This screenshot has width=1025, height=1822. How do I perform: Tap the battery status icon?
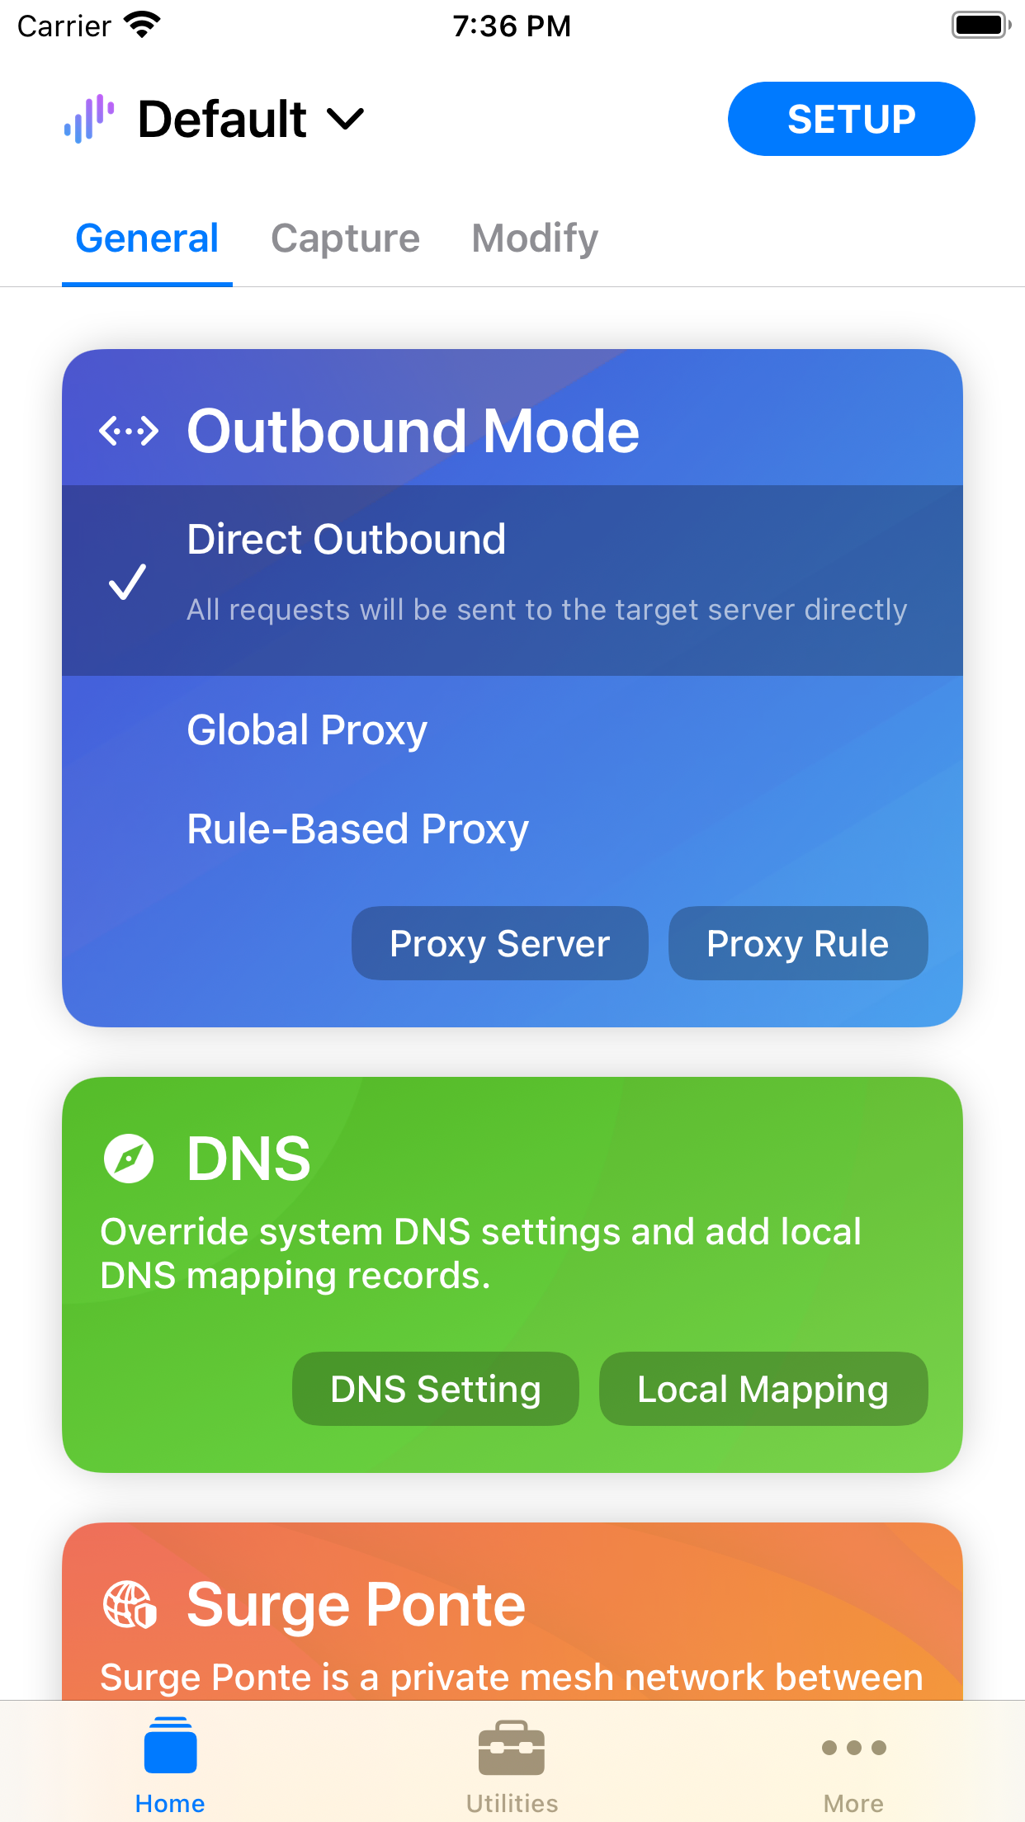[981, 26]
